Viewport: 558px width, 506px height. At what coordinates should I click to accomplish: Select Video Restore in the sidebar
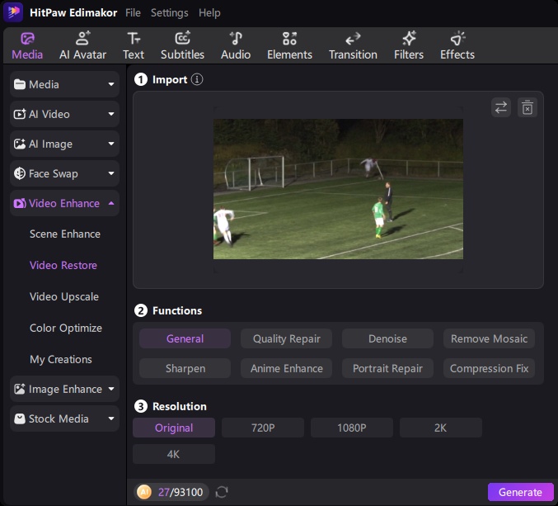(63, 266)
